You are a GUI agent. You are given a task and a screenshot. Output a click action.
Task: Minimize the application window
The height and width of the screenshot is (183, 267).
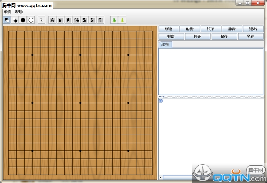240,3
